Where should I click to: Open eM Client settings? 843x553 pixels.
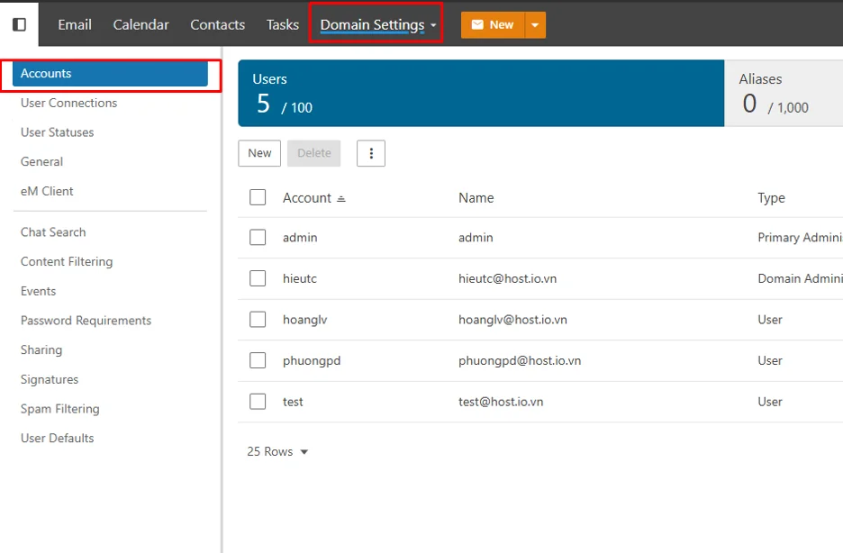coord(47,191)
